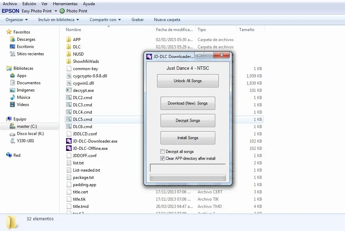345x231 pixels.
Task: Select the package.txt file name
Action: 83,177
